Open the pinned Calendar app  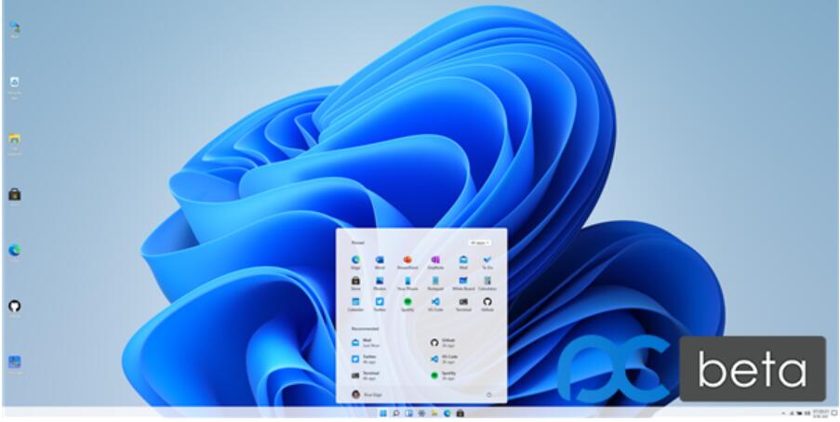coord(355,305)
